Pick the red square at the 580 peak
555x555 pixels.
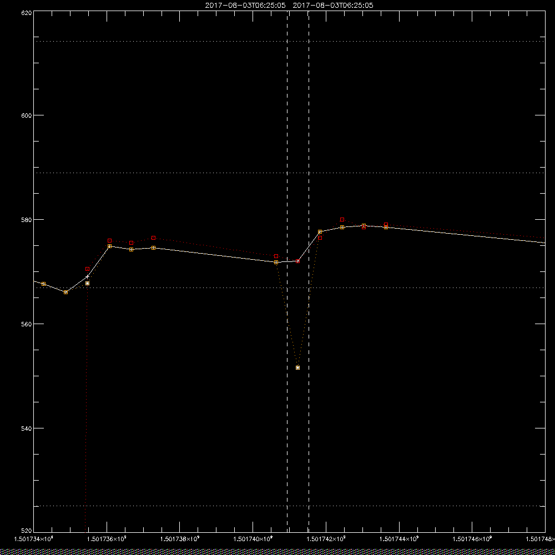click(x=342, y=219)
